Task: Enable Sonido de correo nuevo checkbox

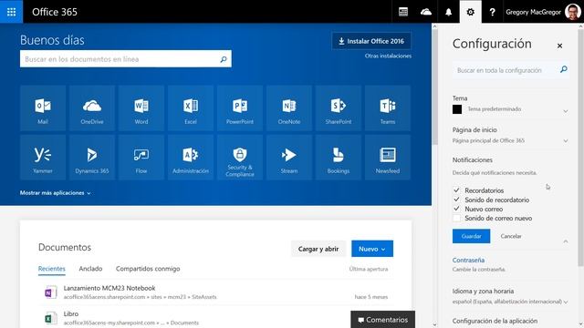Action: 456,219
